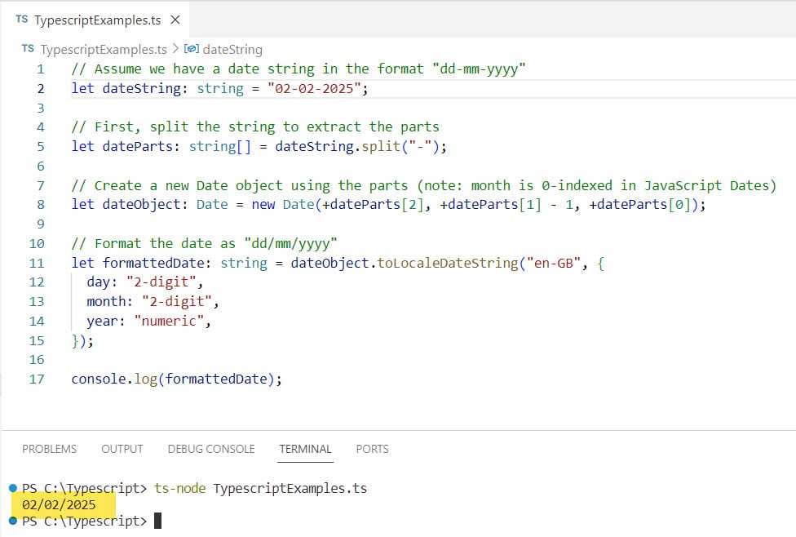This screenshot has height=537, width=796.
Task: Select the TERMINAL panel tab
Action: click(x=305, y=449)
